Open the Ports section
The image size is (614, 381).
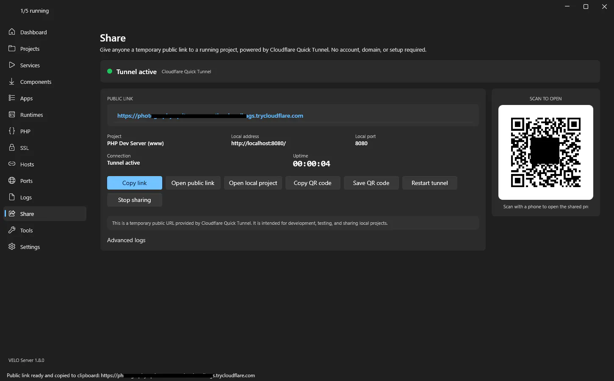pos(45,181)
